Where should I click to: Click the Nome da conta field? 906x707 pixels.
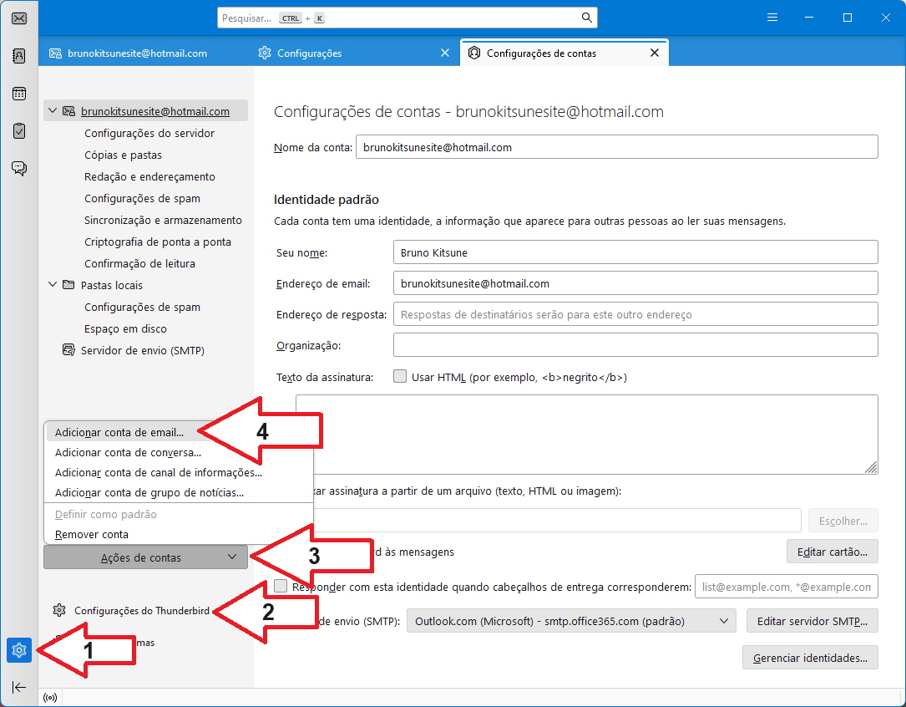(x=616, y=147)
